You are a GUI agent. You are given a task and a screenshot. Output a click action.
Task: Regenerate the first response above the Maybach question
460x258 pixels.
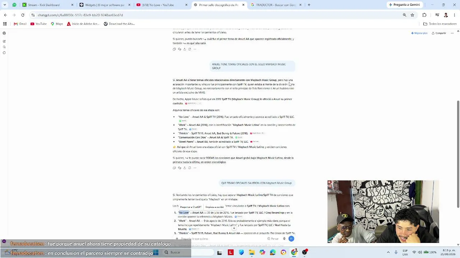tap(190, 49)
